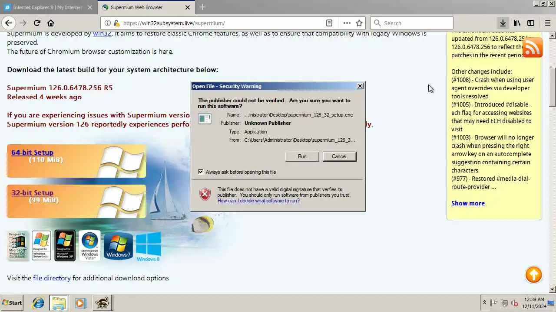Click the URL address field

point(223,23)
